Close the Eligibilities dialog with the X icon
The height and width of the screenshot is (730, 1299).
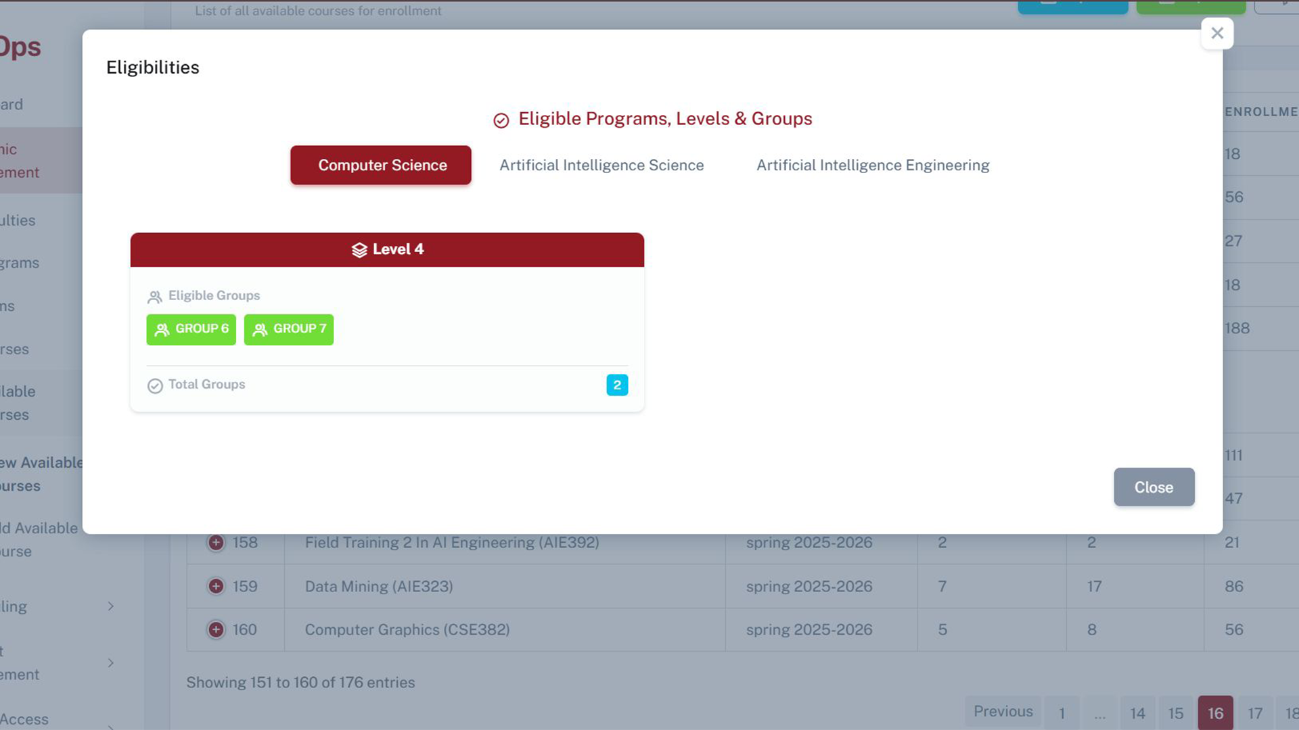(1217, 33)
